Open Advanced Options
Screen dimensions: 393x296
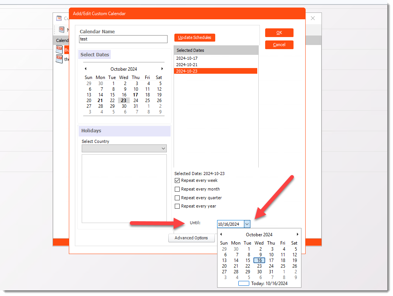click(x=191, y=238)
